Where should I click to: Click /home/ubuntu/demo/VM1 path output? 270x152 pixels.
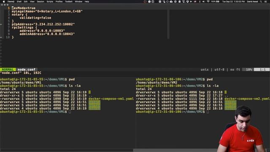[21, 83]
